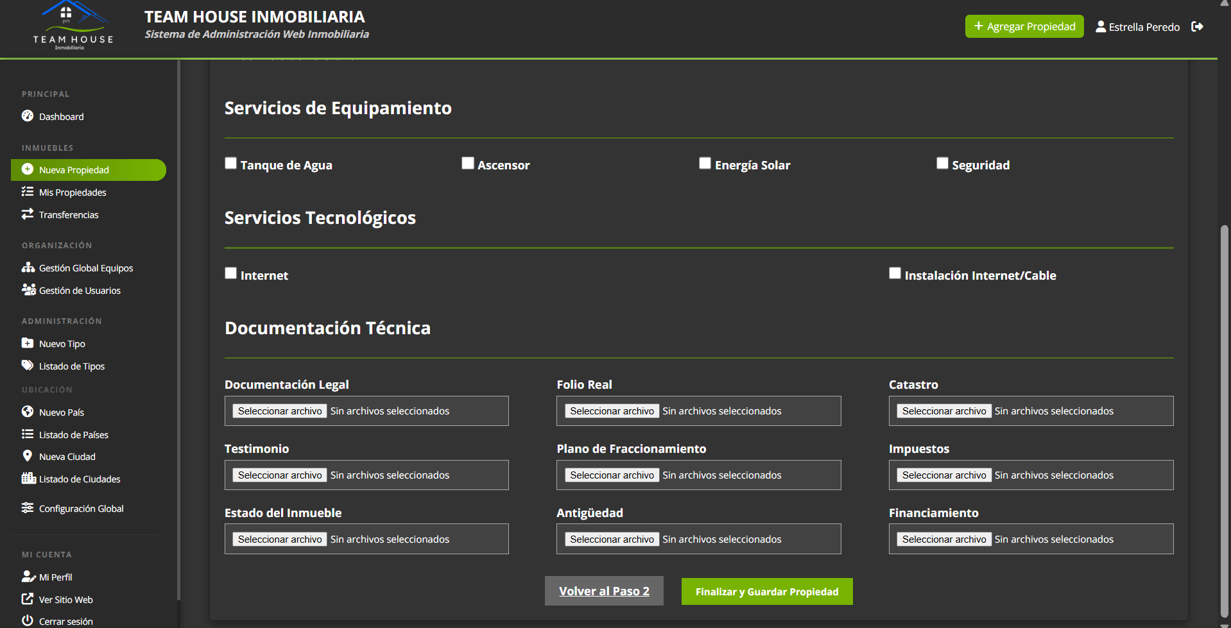1231x628 pixels.
Task: Check the Energía Solar option
Action: [705, 164]
